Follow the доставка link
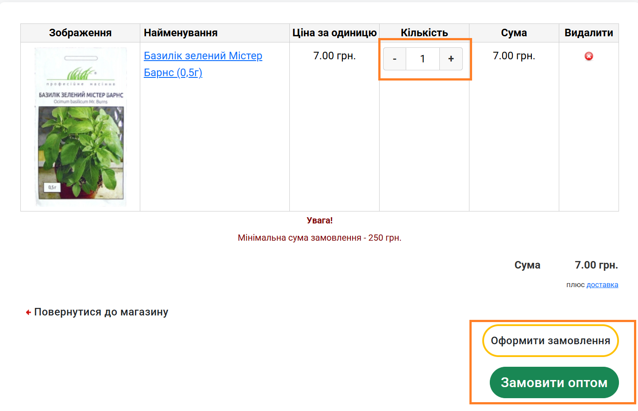638x411 pixels. pos(602,284)
